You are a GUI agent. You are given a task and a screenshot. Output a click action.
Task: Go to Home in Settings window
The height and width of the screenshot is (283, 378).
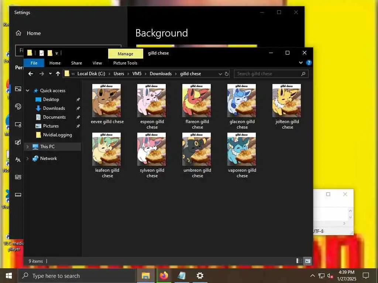pos(28,33)
